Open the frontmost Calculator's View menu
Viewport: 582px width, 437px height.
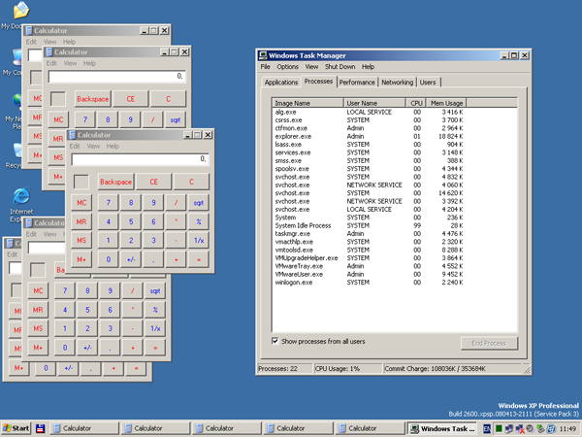pyautogui.click(x=93, y=146)
